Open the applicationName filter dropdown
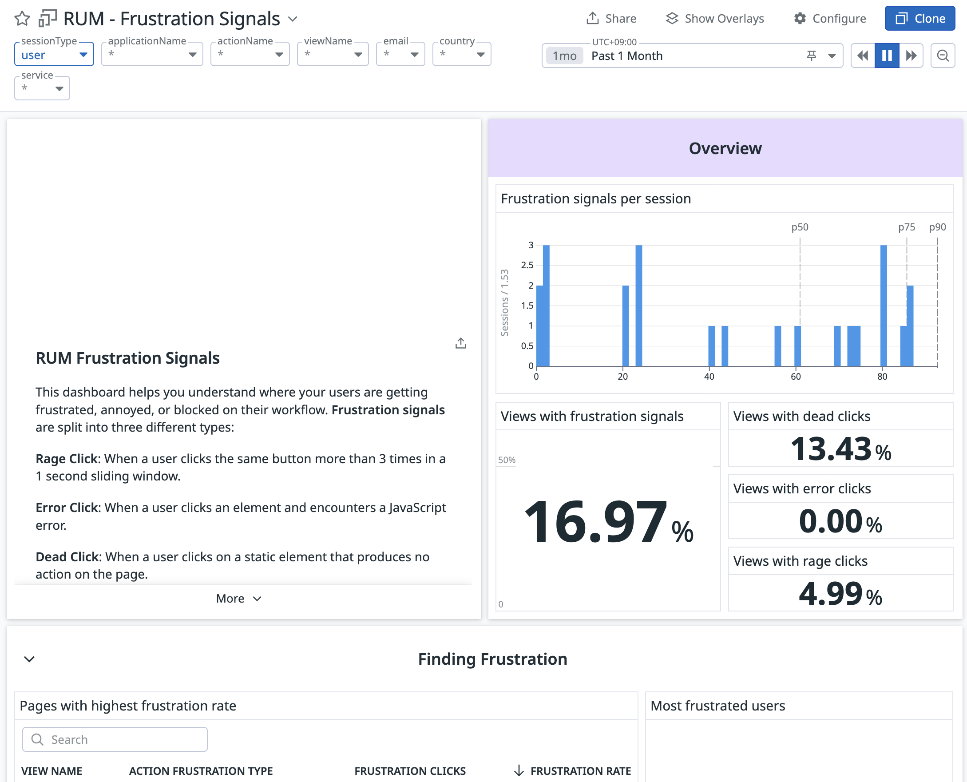 [152, 55]
